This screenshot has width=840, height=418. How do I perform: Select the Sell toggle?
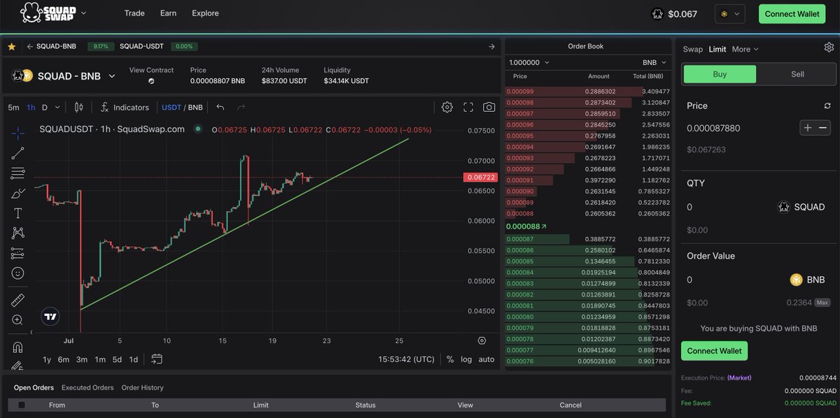click(797, 74)
